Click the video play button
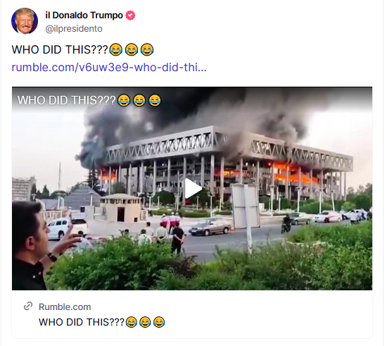This screenshot has height=346, width=385. [194, 188]
